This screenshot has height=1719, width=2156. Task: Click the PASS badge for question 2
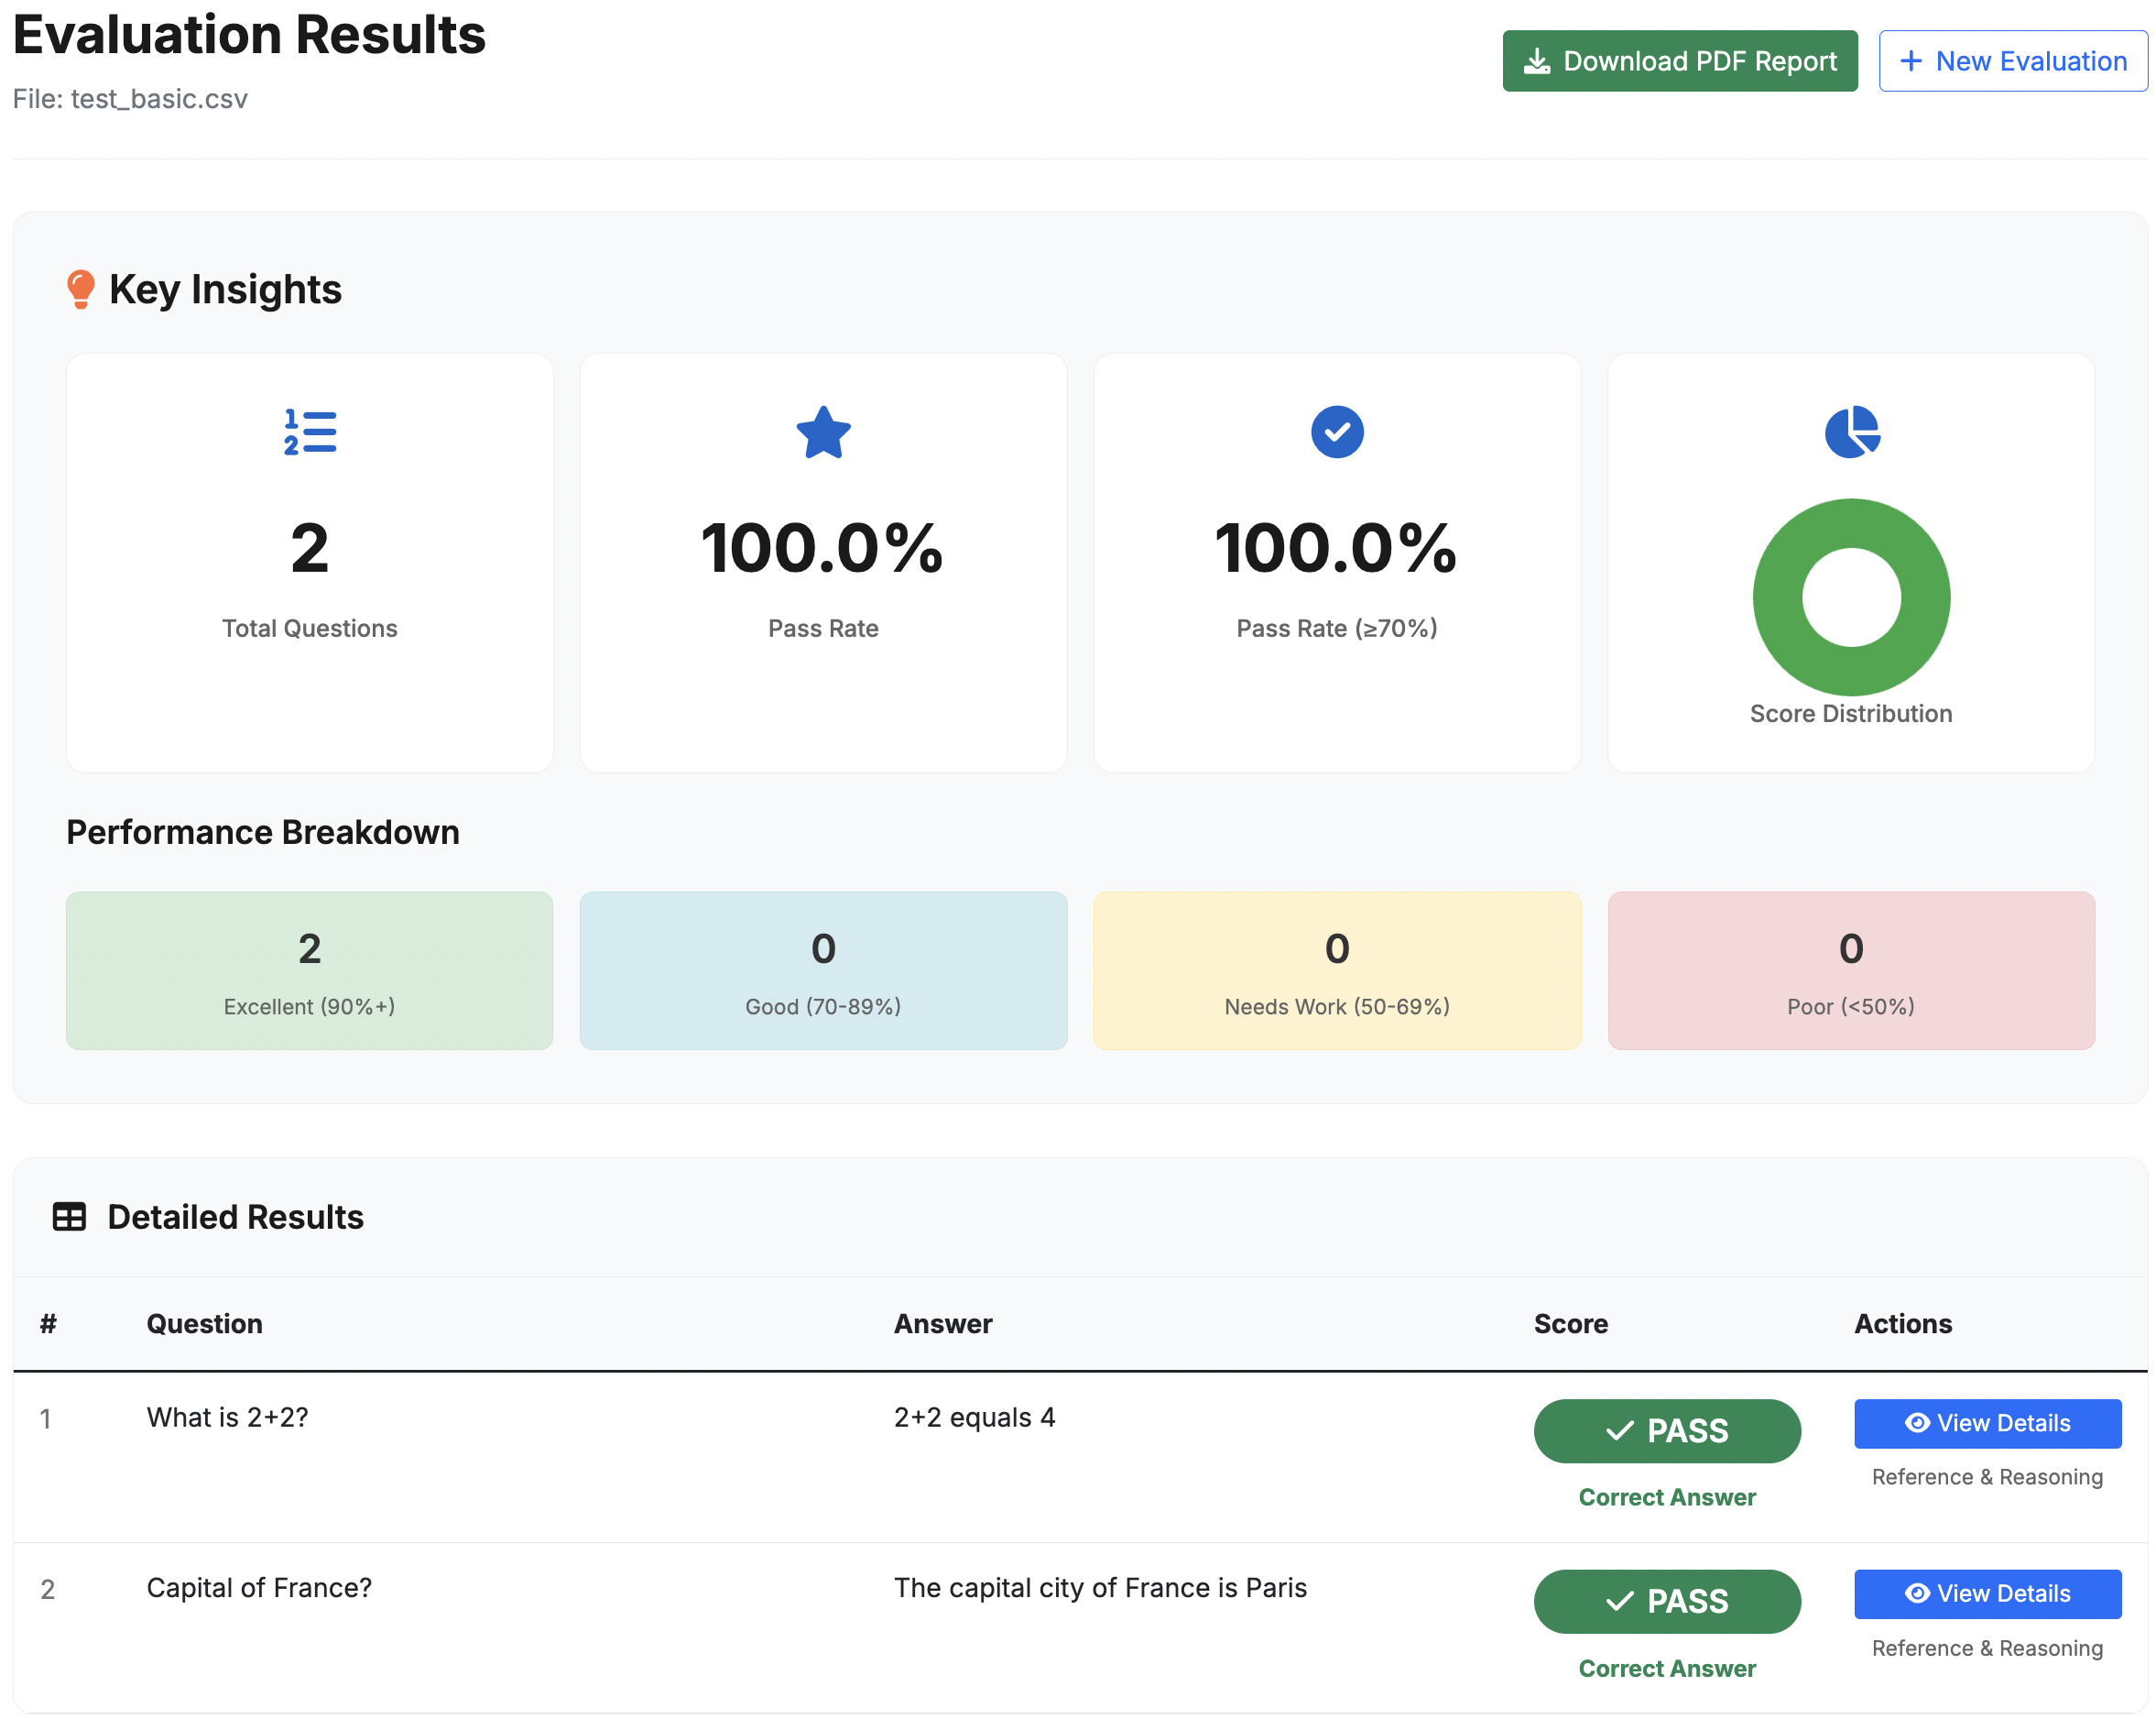(x=1667, y=1601)
